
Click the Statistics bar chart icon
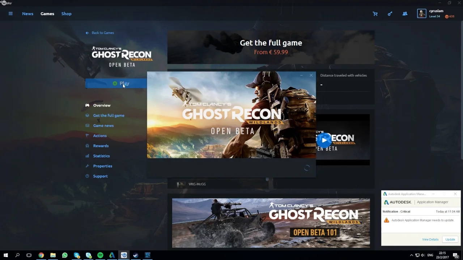pyautogui.click(x=87, y=156)
